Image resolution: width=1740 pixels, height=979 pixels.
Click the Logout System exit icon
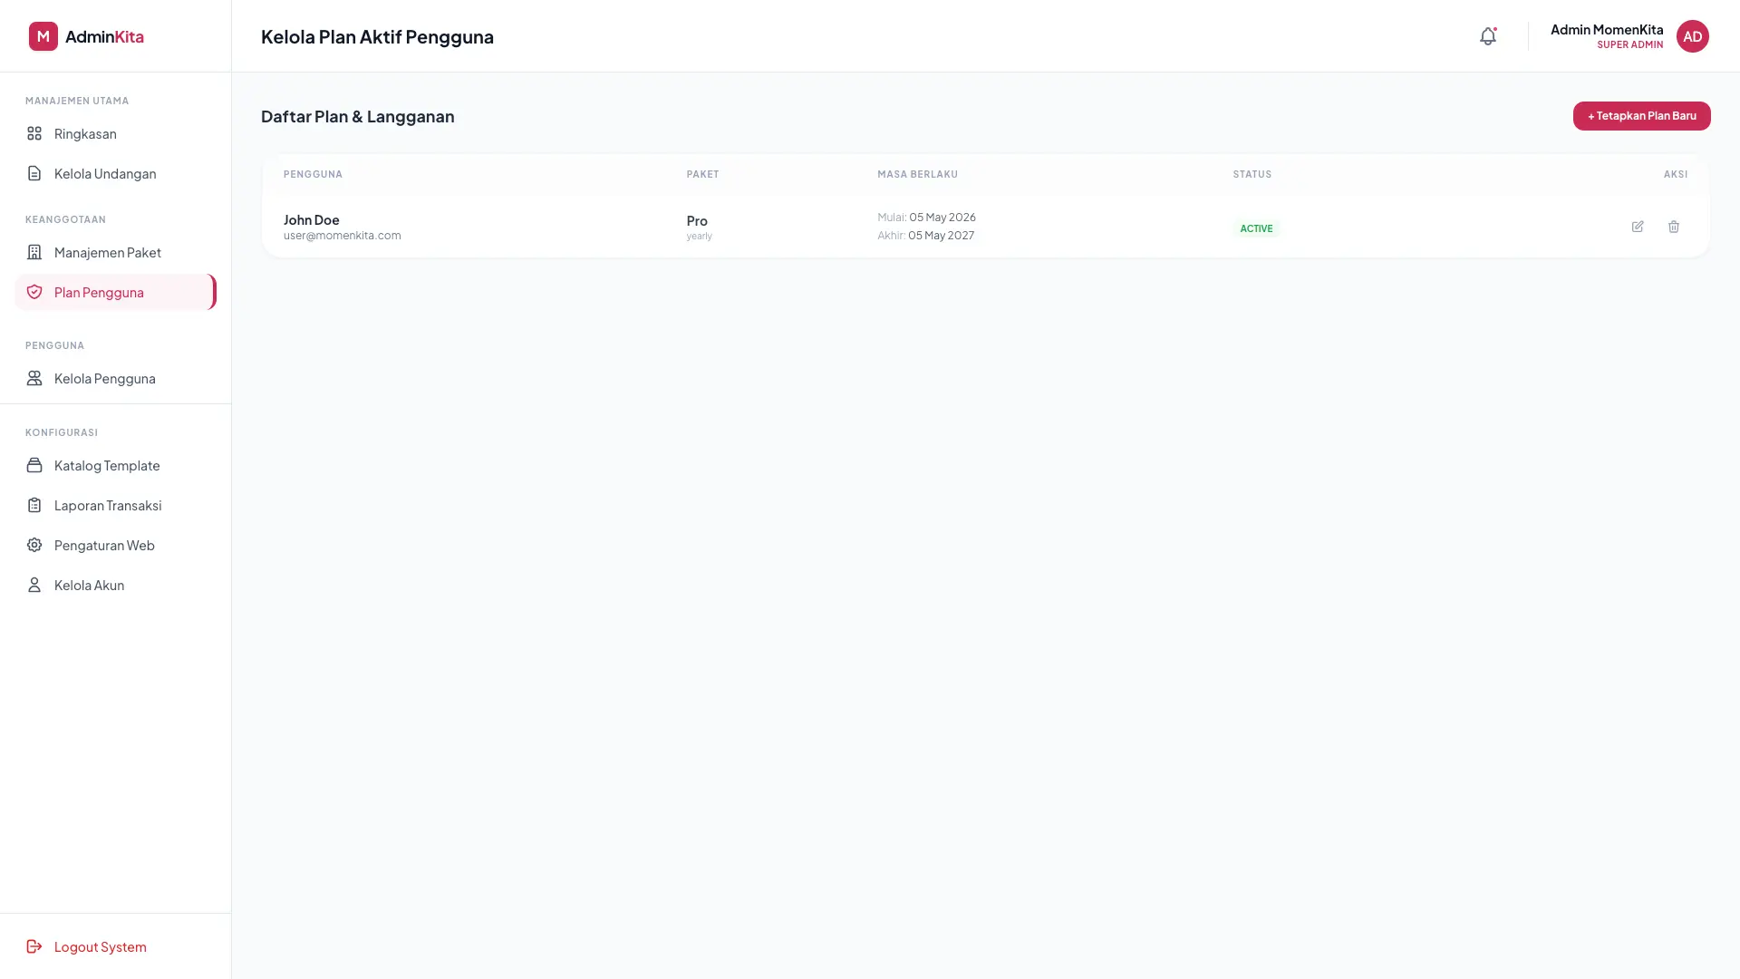pos(34,946)
